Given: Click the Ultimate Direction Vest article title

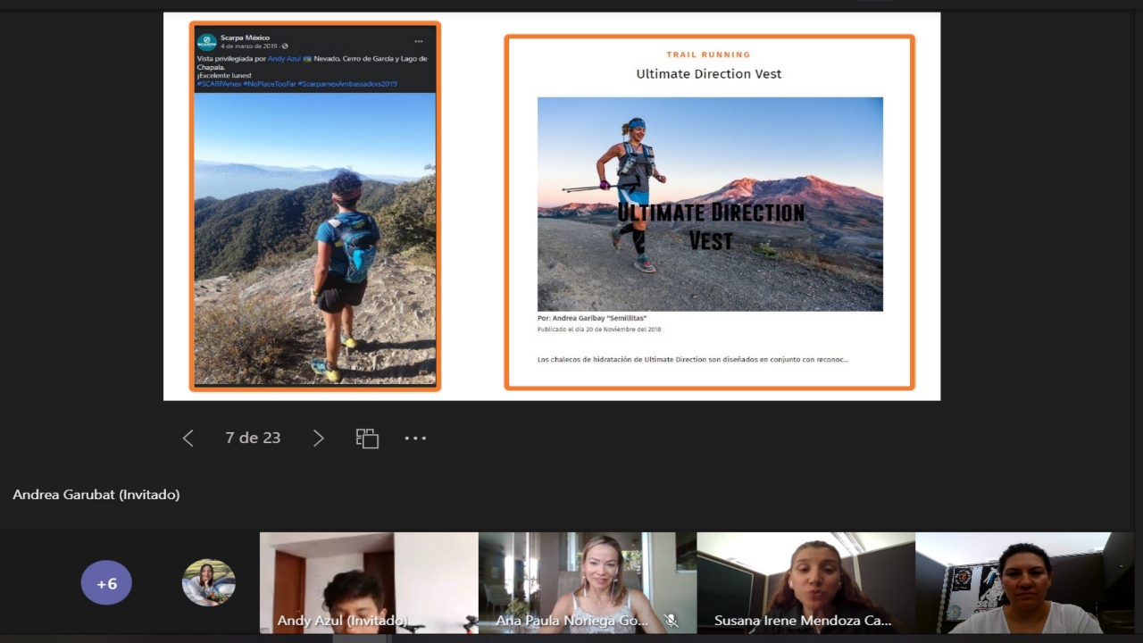Looking at the screenshot, I should point(709,74).
